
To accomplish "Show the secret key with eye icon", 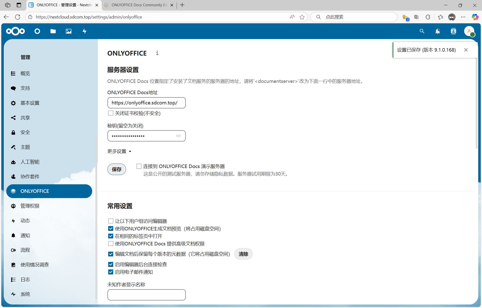I will 178,136.
